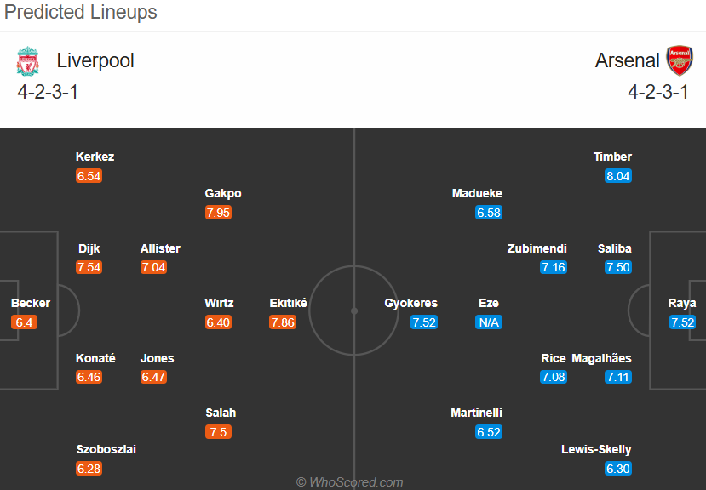Select the Raya goalkeeper name

[681, 303]
